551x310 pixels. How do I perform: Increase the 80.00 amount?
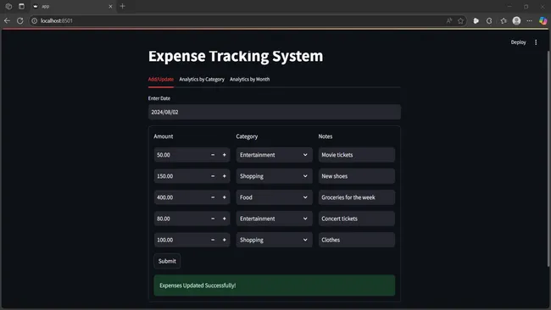click(x=224, y=219)
